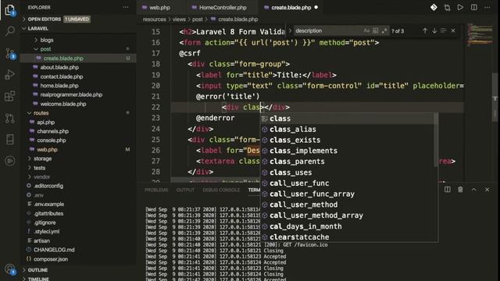This screenshot has height=281, width=500.
Task: Expand replace field in find widget
Action: (x=290, y=31)
